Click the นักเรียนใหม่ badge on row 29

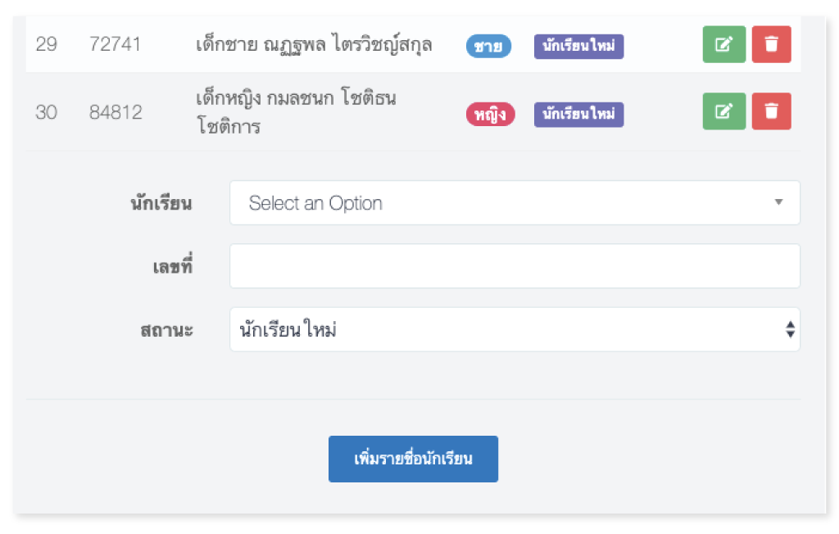click(x=578, y=47)
